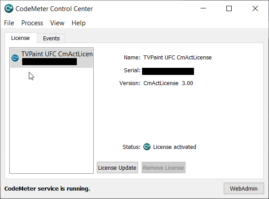Screen dimensions: 269x199
Task: Maximize the CodeMeter Control Center window
Action: click(x=229, y=8)
